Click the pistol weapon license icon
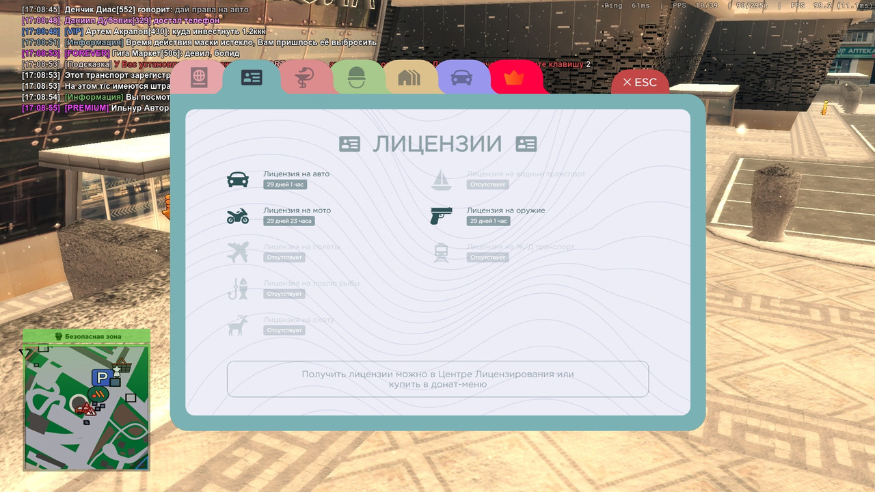 click(x=442, y=216)
